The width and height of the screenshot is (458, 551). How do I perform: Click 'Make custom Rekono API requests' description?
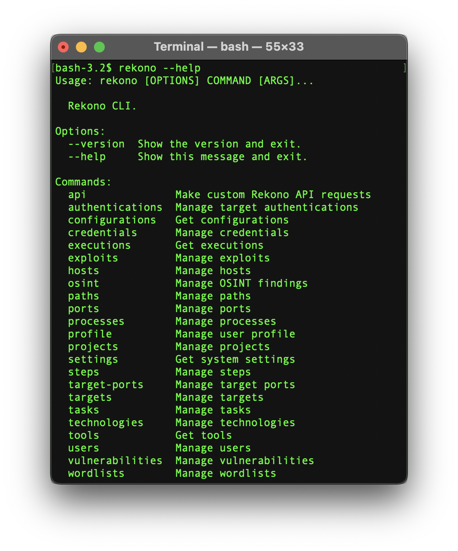(x=273, y=195)
